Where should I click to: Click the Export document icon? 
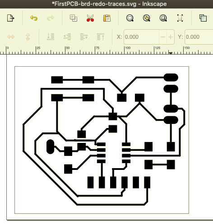(11, 18)
